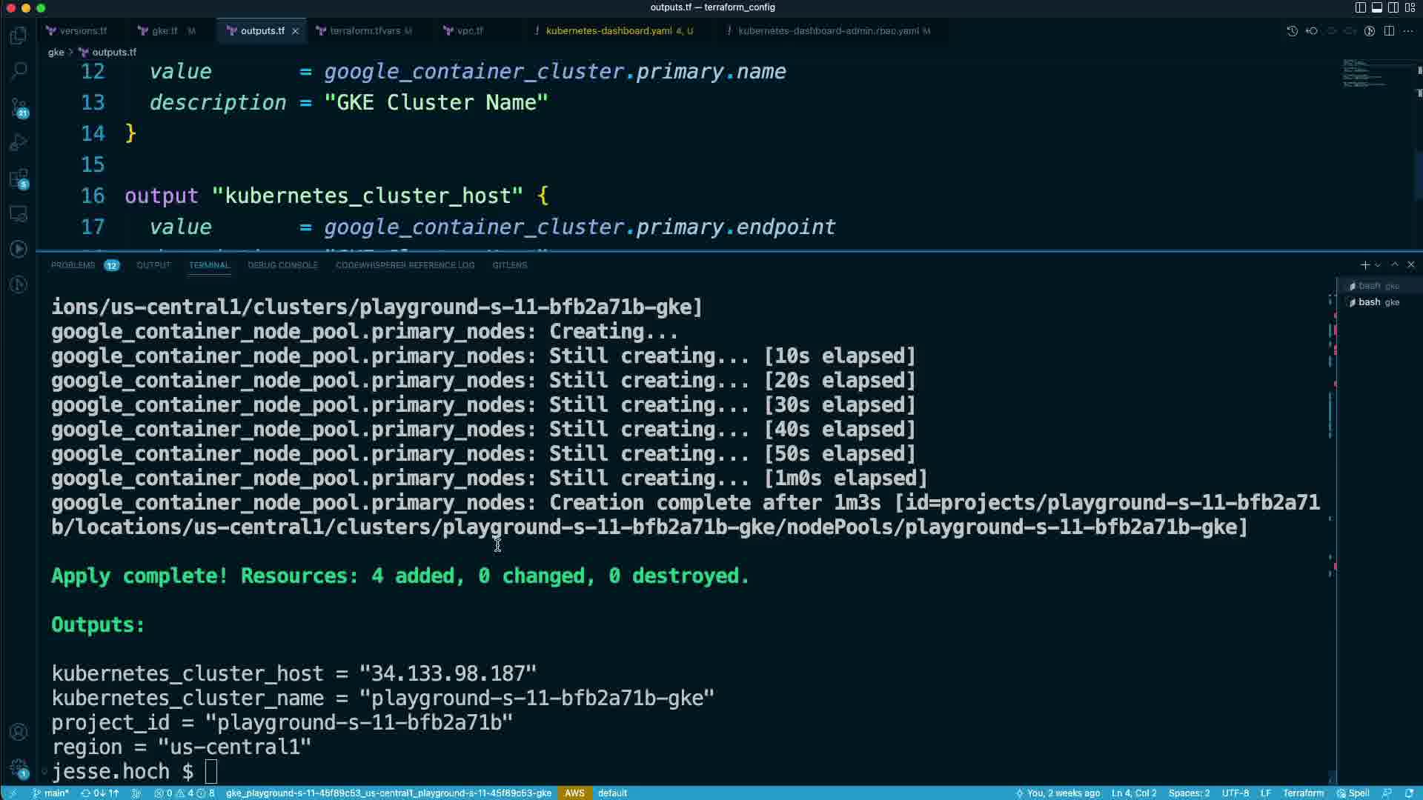Image resolution: width=1423 pixels, height=800 pixels.
Task: Expand the new terminal launch profile dropdown
Action: [1378, 265]
